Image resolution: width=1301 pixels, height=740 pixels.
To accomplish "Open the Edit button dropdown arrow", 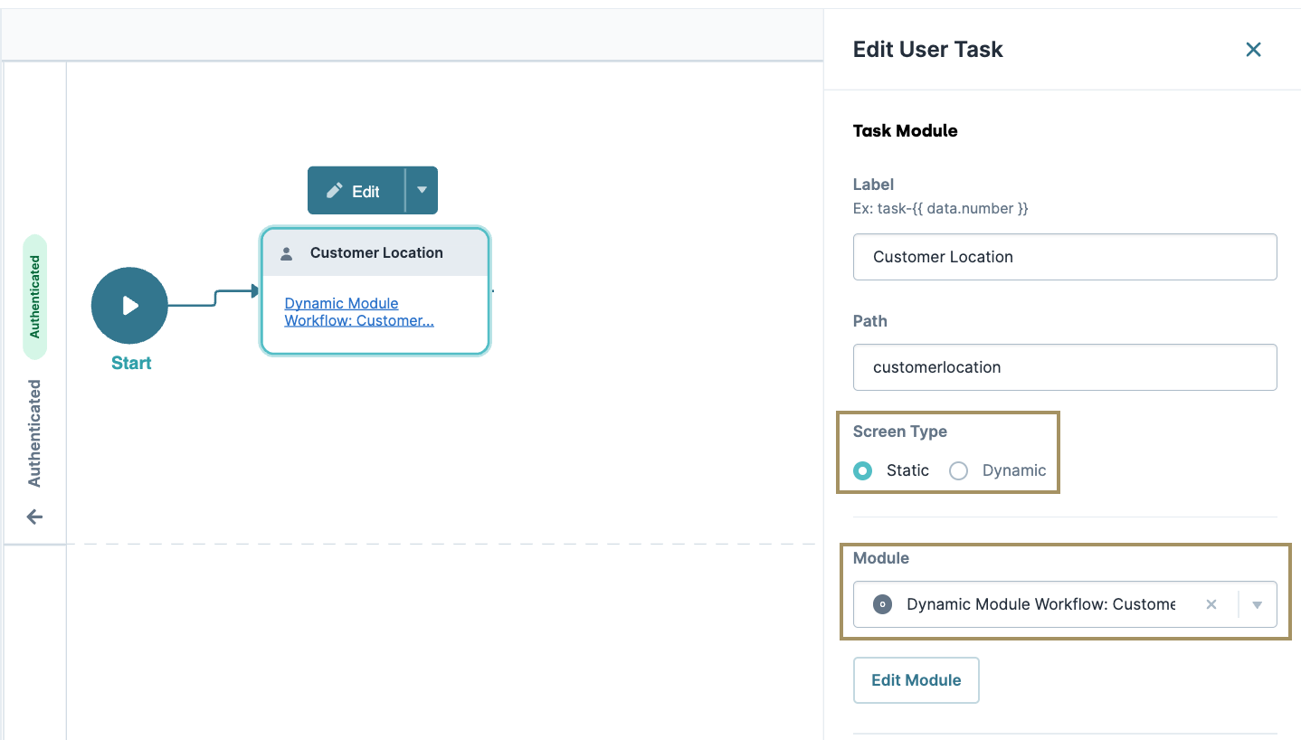I will 422,191.
